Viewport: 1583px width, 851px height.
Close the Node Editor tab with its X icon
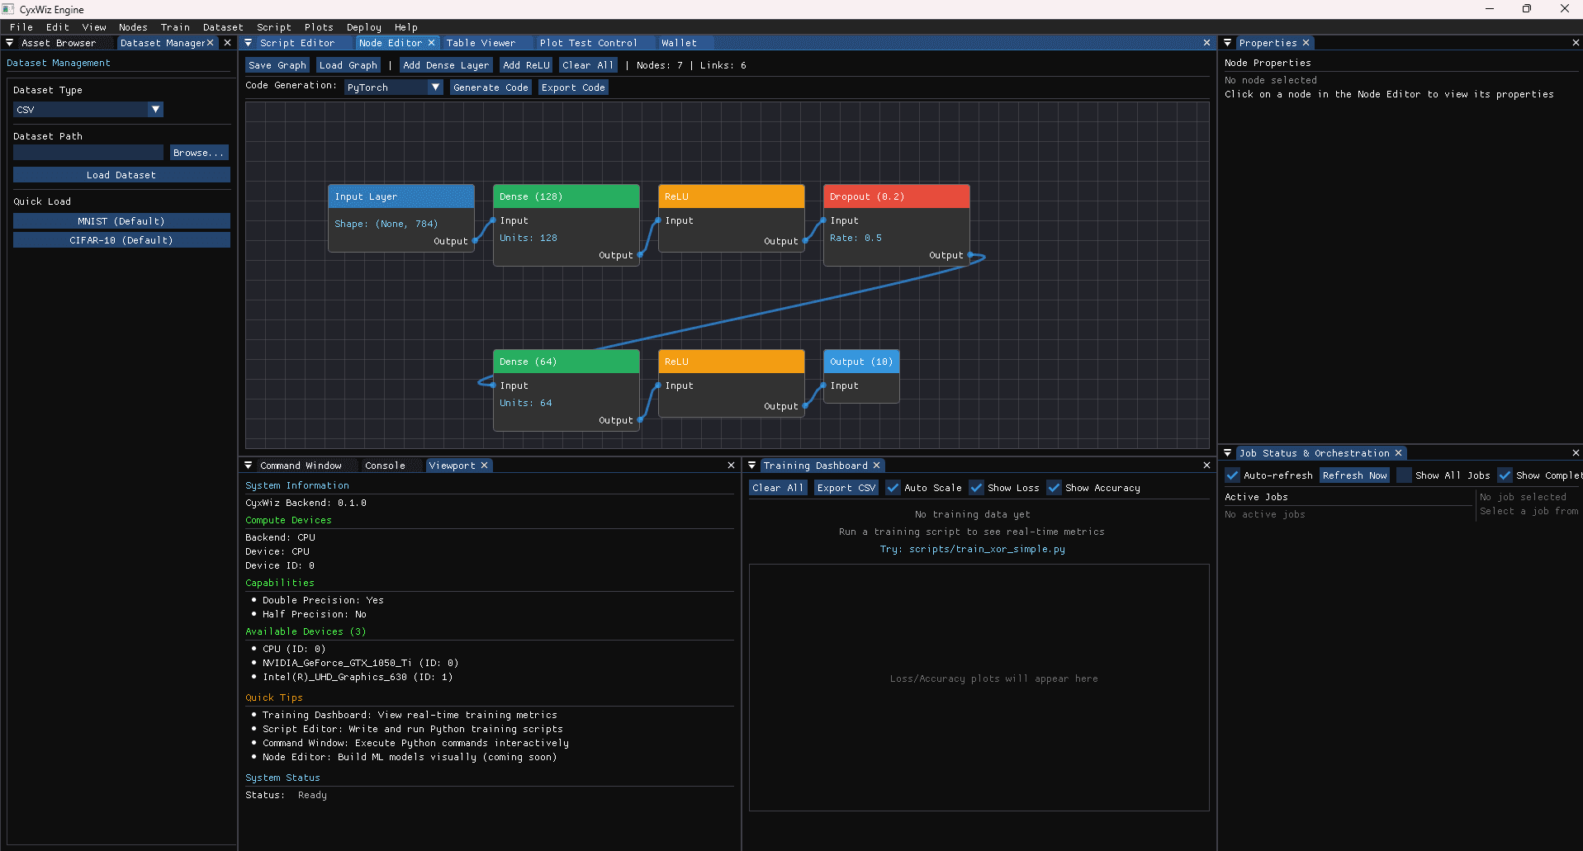pyautogui.click(x=432, y=42)
